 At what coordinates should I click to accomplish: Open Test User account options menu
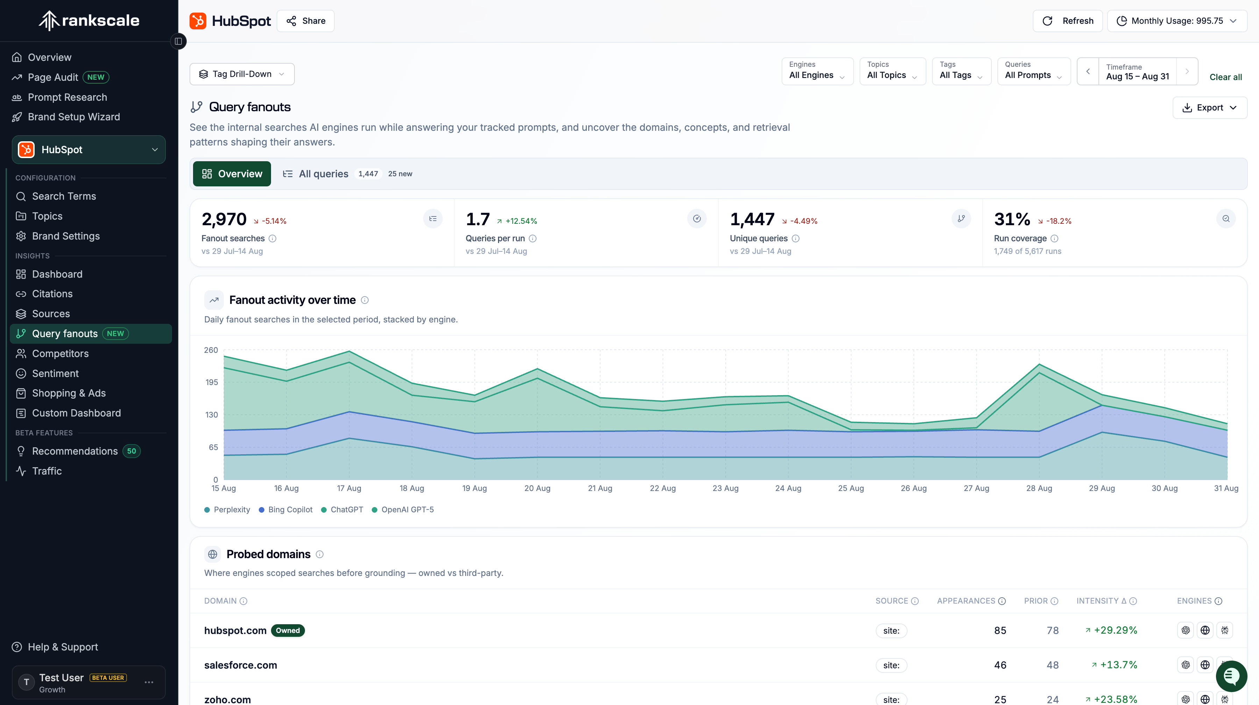(x=149, y=682)
